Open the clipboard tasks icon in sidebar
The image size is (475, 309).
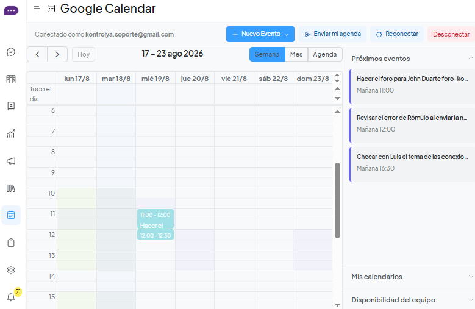(x=11, y=243)
